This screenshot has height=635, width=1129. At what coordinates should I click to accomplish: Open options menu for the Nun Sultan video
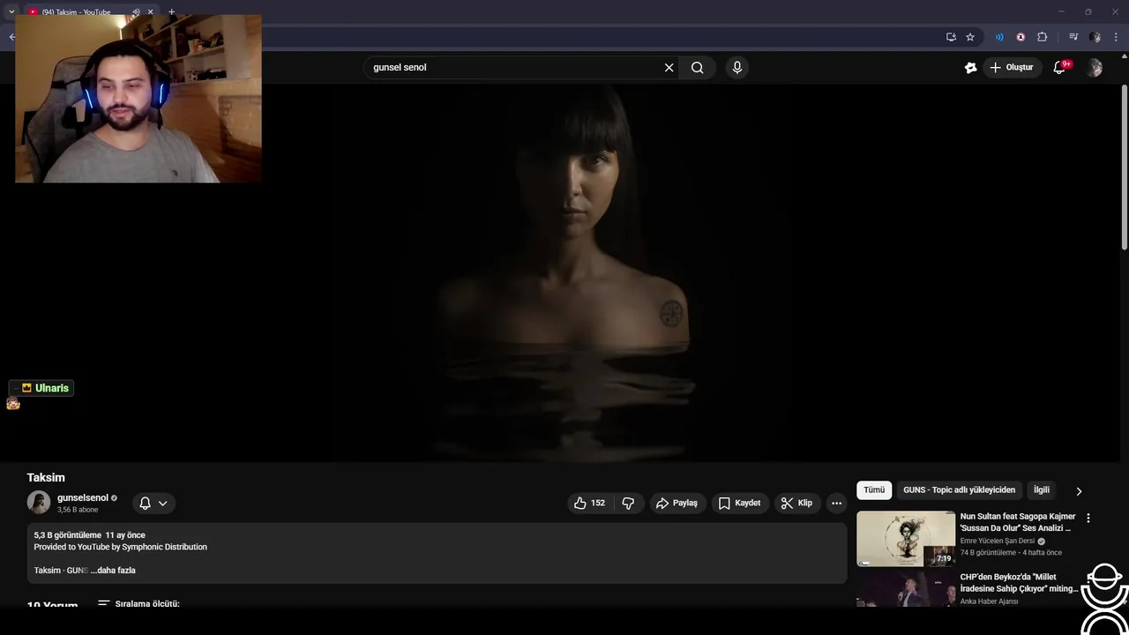click(x=1088, y=519)
